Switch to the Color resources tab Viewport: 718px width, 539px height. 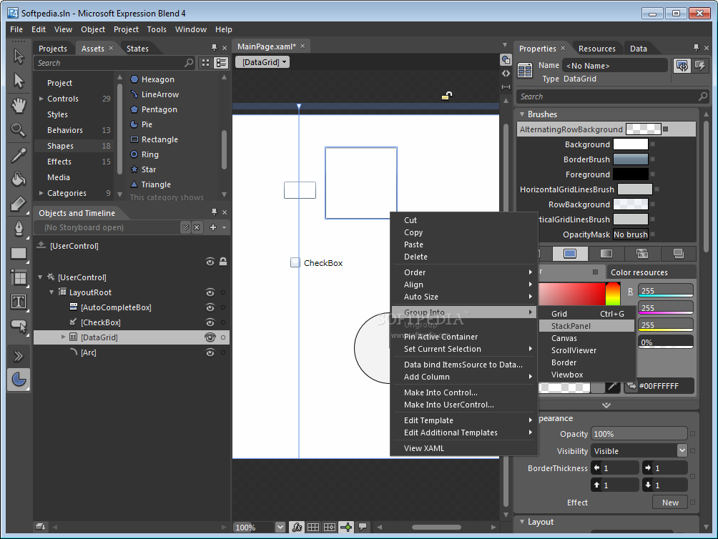pyautogui.click(x=639, y=272)
